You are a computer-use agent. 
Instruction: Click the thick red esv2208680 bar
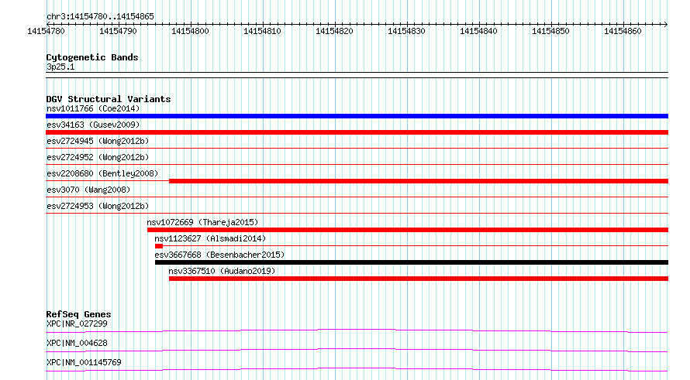419,181
